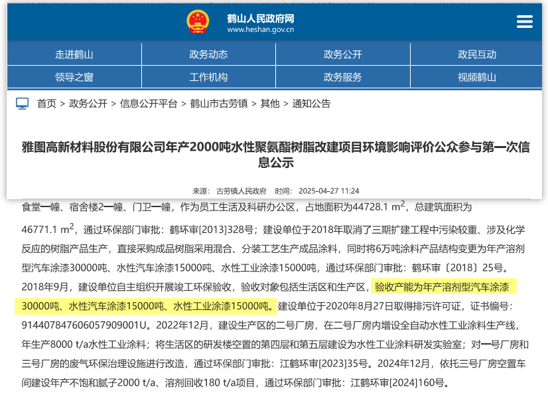This screenshot has width=548, height=397.
Task: Select the 工作机构 navigation item
Action: 208,77
